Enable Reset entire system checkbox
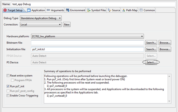This screenshot has width=178, height=112. pyautogui.click(x=8, y=75)
